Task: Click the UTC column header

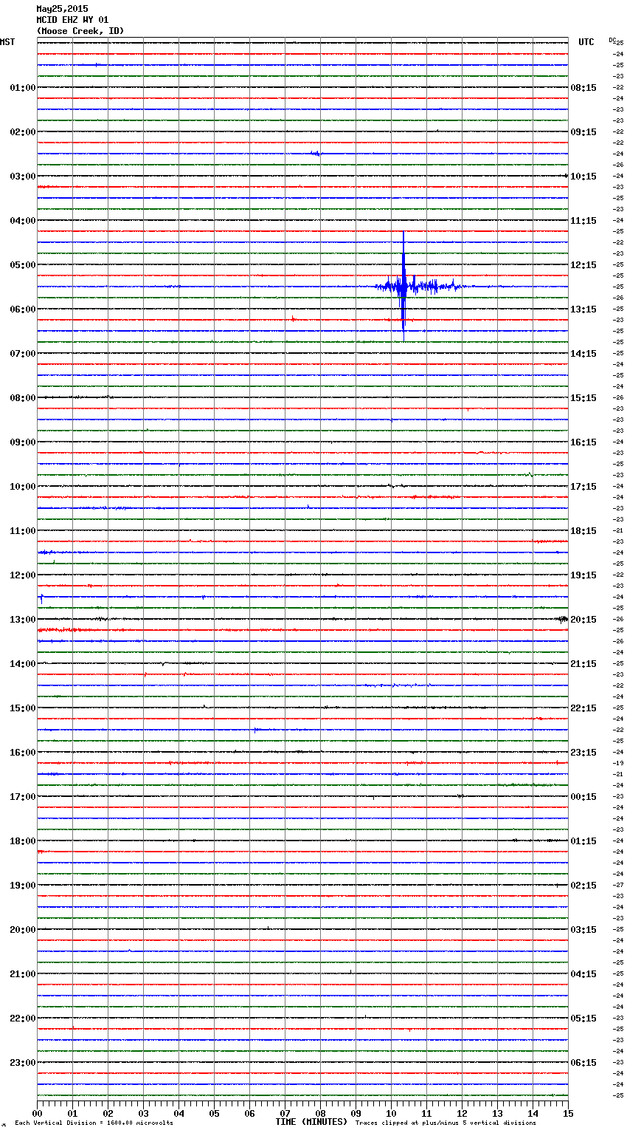Action: [x=586, y=42]
